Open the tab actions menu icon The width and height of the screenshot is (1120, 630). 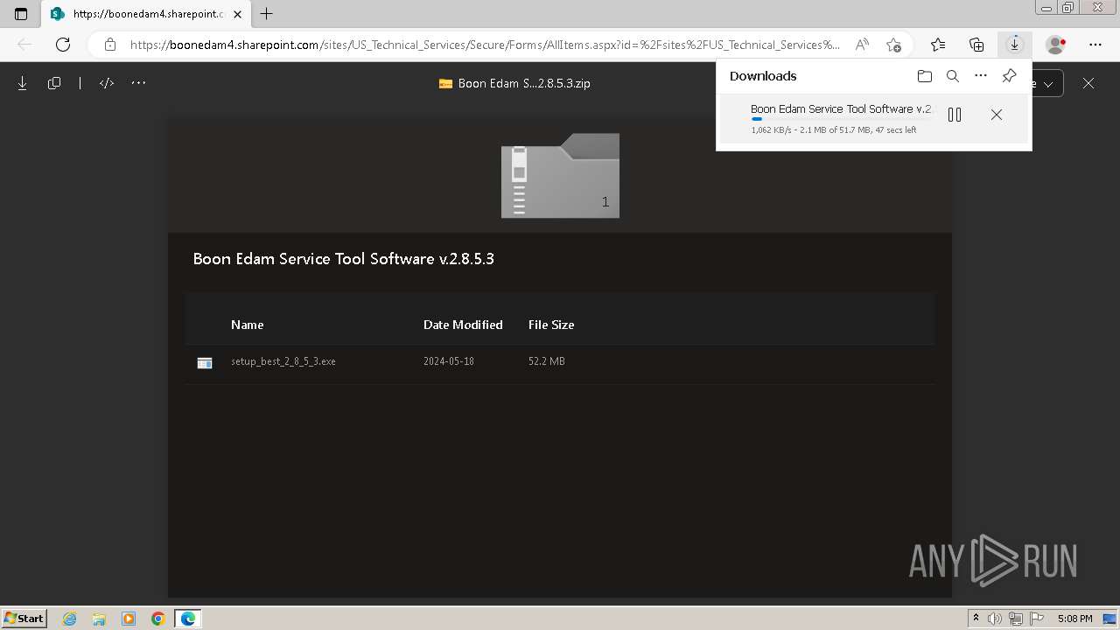pyautogui.click(x=21, y=14)
